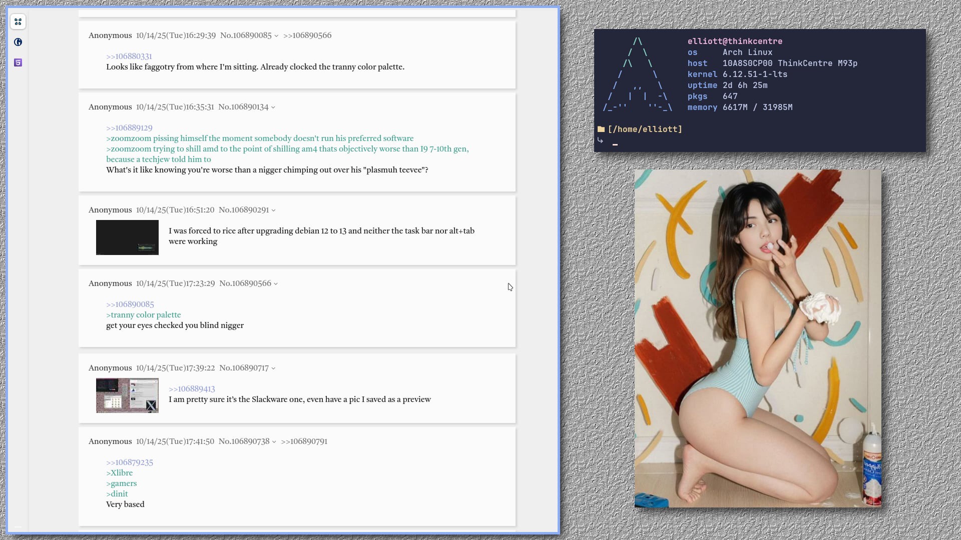The image size is (961, 540).
Task: Follow the >>106880331 quote link
Action: pyautogui.click(x=129, y=56)
